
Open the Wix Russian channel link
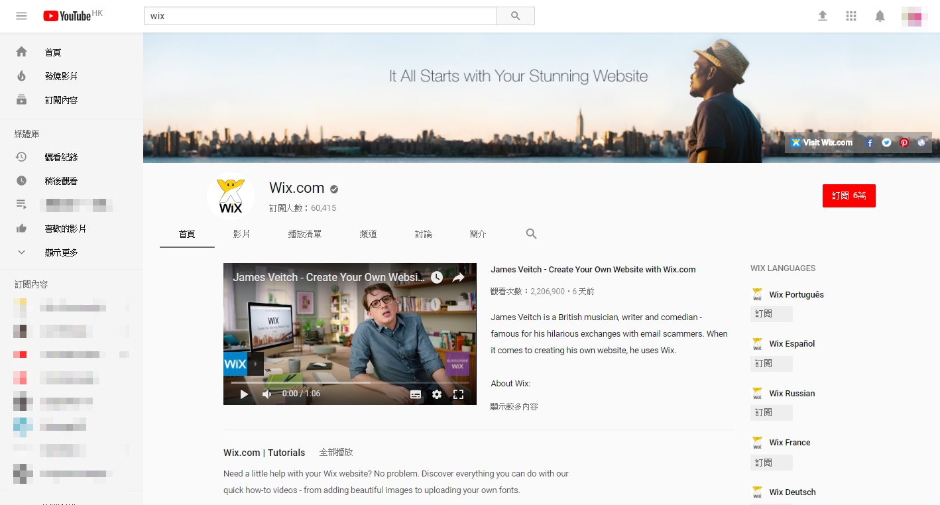[792, 394]
